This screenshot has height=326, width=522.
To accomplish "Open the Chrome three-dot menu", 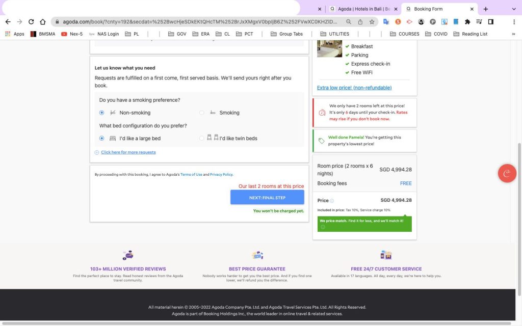I will point(514,21).
